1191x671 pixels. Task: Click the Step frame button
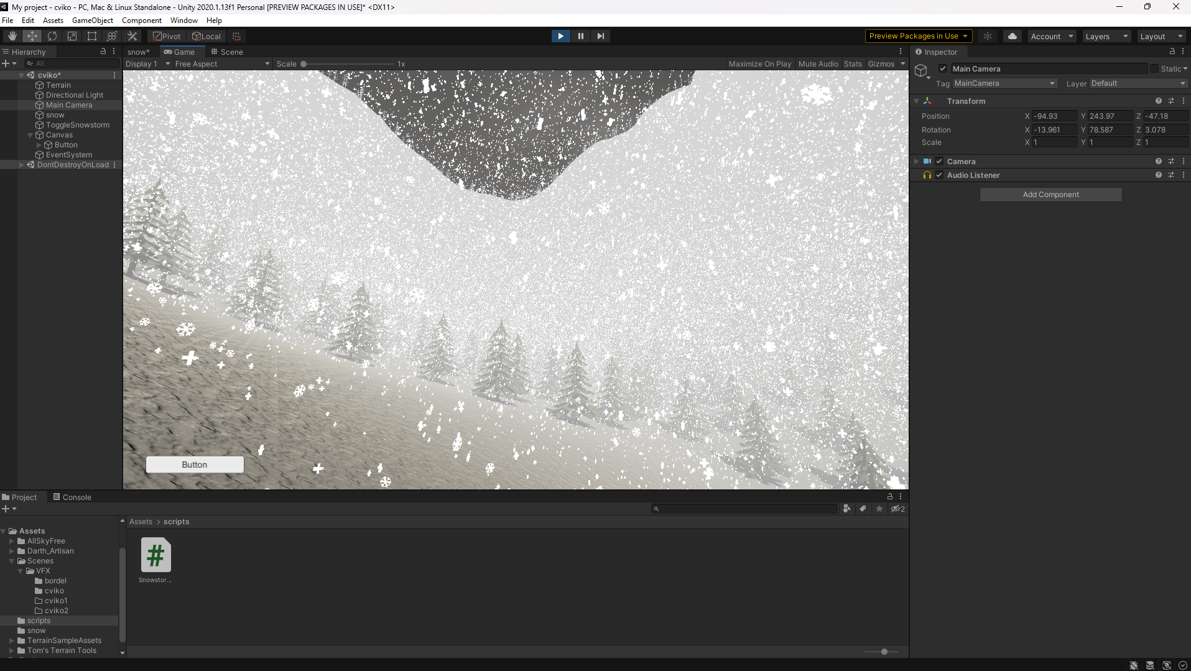pyautogui.click(x=601, y=36)
